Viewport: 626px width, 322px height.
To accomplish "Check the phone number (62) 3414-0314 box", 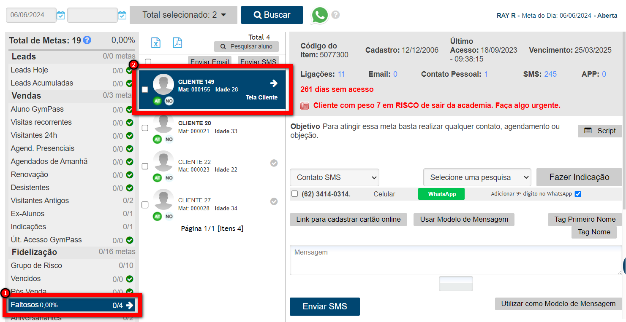I will point(295,194).
